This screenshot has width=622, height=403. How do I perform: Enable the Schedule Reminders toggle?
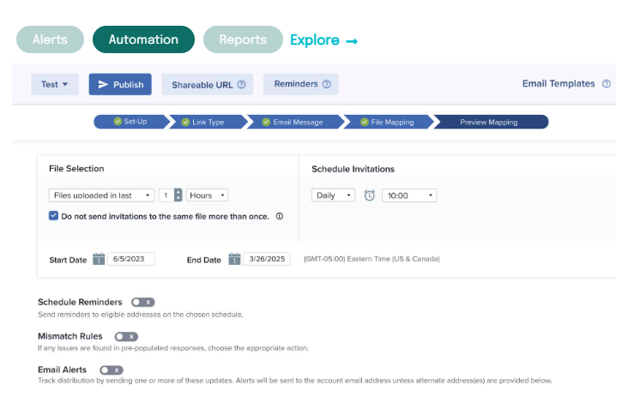(142, 302)
